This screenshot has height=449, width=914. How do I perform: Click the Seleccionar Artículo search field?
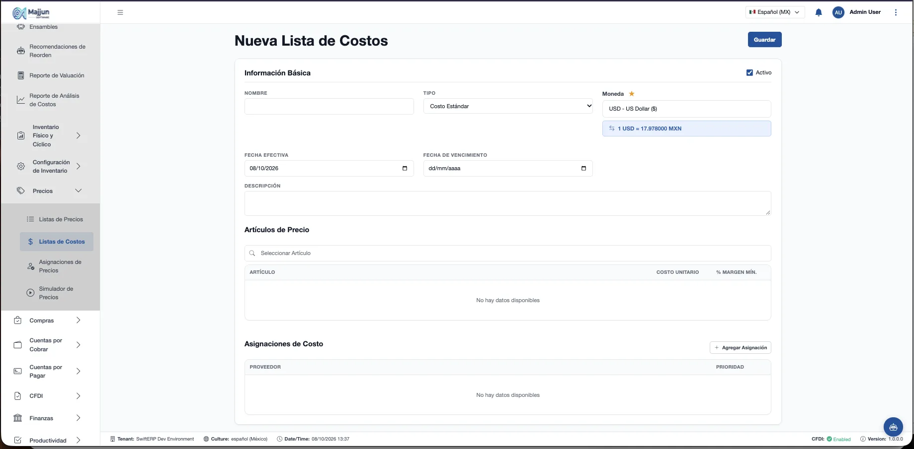[507, 253]
